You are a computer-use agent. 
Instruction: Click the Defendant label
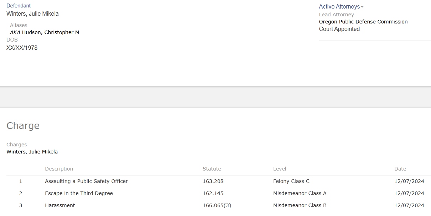point(19,6)
